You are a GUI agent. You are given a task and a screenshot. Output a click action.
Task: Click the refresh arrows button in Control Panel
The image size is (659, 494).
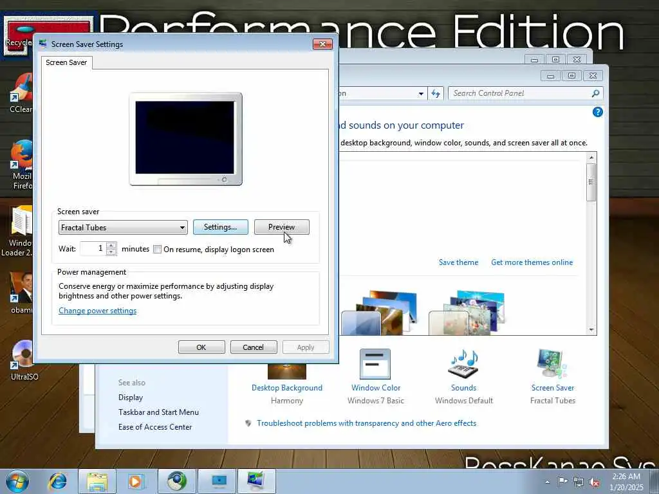tap(436, 93)
